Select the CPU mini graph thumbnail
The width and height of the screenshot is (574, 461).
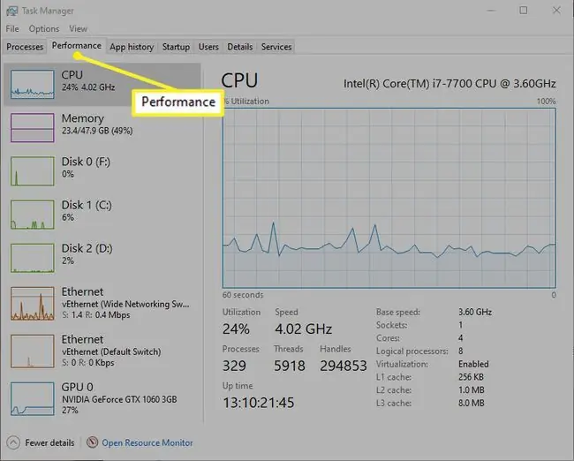coord(32,84)
